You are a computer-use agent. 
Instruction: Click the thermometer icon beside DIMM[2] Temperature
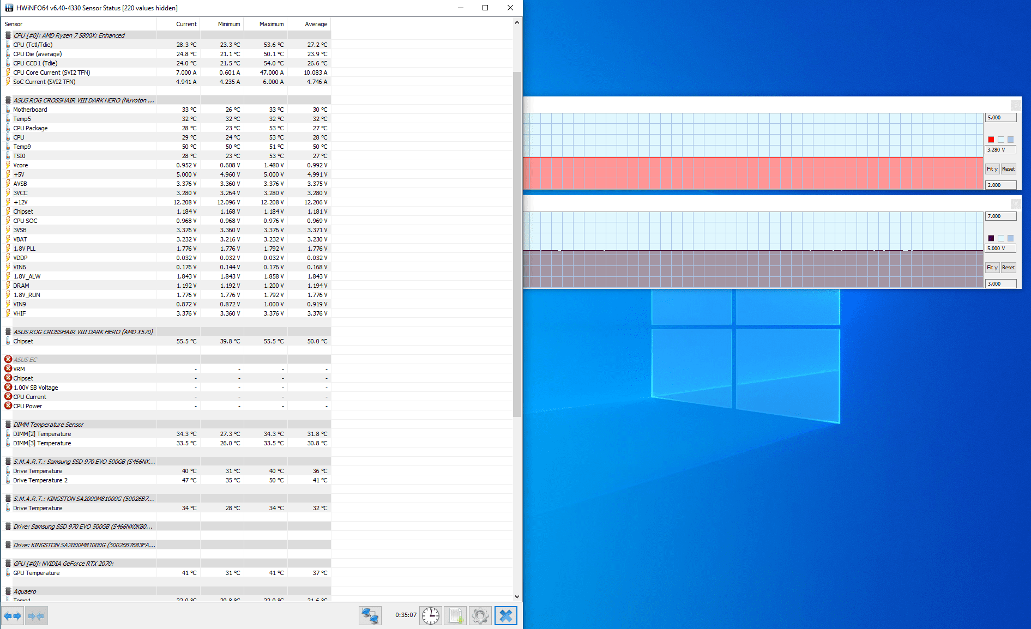pyautogui.click(x=8, y=434)
